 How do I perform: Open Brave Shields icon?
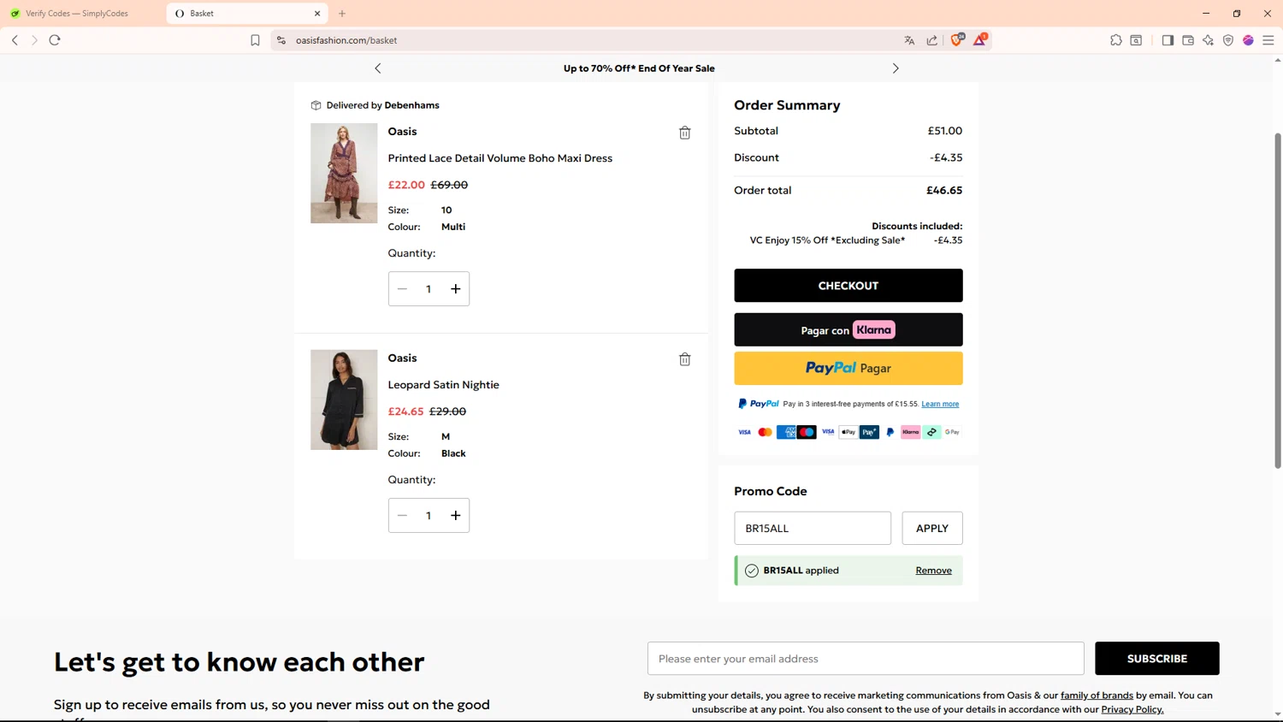[x=957, y=39]
